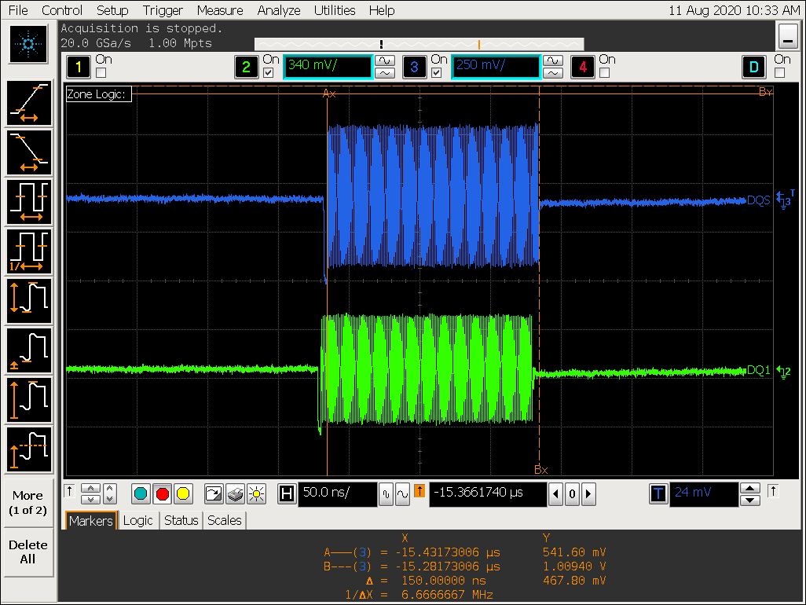This screenshot has width=806, height=605.
Task: Select the frequency (1/period) measurement icon
Action: tap(29, 251)
